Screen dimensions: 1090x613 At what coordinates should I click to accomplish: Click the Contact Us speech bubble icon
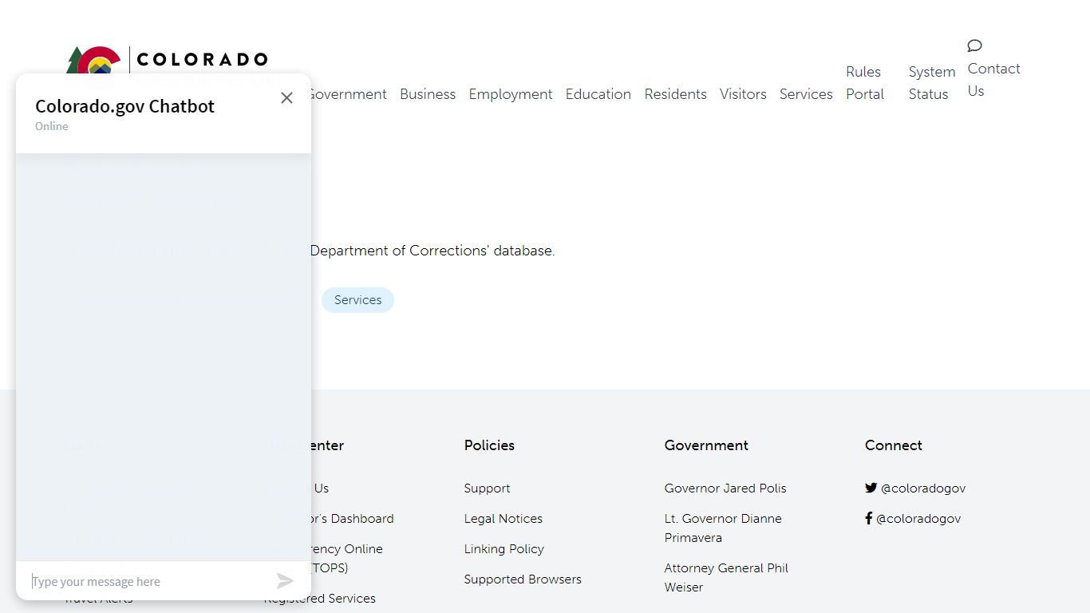pyautogui.click(x=974, y=45)
